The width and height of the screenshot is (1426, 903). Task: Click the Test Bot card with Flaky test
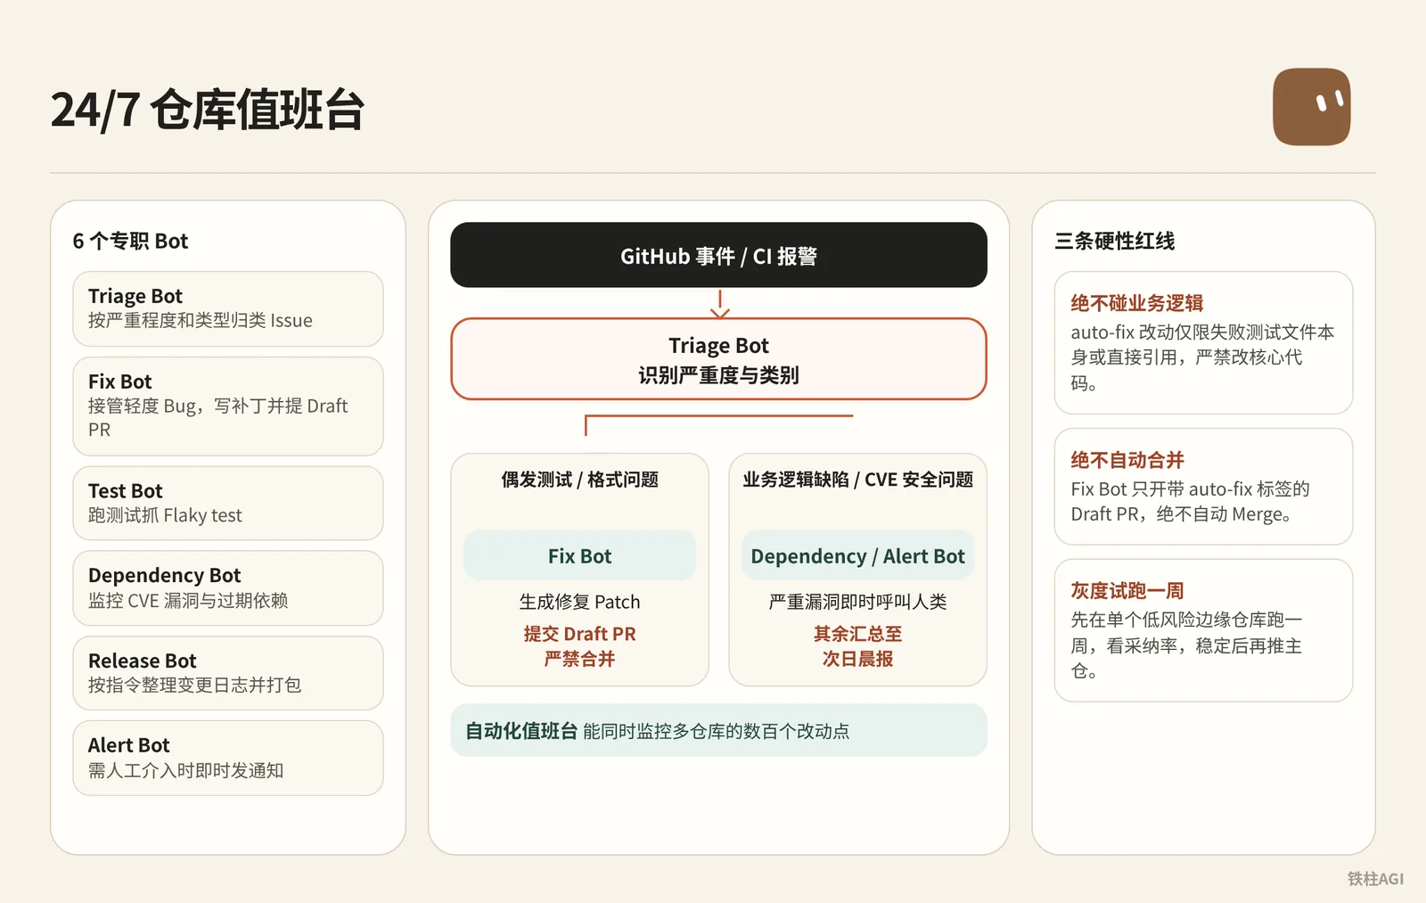click(x=228, y=503)
